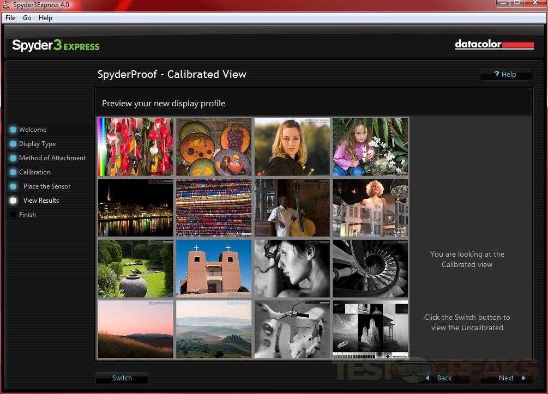Open the girl with white flowers thumbnail
548x394 pixels.
[370, 147]
